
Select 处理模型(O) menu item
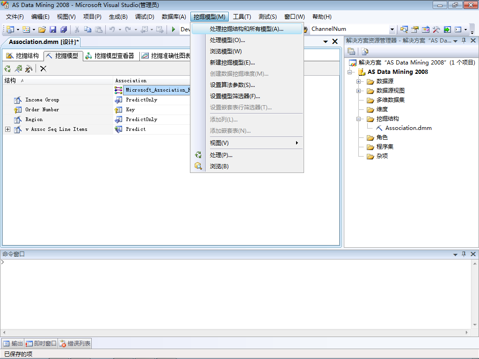(247, 40)
